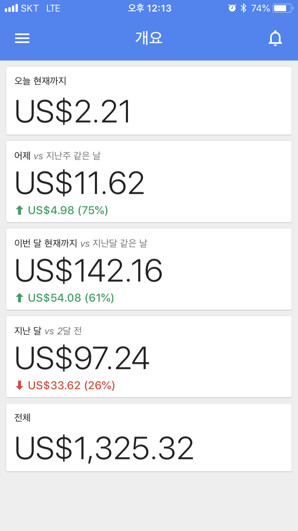Tap the US$4.98 (75%) increase text
Screen dimensions: 298x531
coord(68,210)
